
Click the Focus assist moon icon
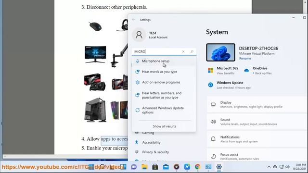coord(213,156)
